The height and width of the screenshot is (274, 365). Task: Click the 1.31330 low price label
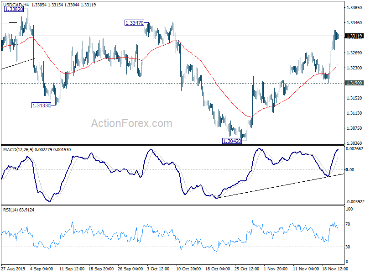(x=41, y=105)
